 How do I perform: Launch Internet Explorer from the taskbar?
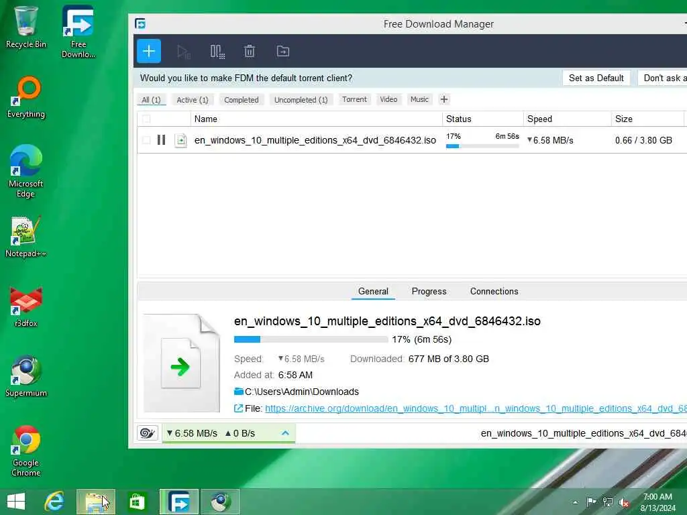pyautogui.click(x=54, y=502)
